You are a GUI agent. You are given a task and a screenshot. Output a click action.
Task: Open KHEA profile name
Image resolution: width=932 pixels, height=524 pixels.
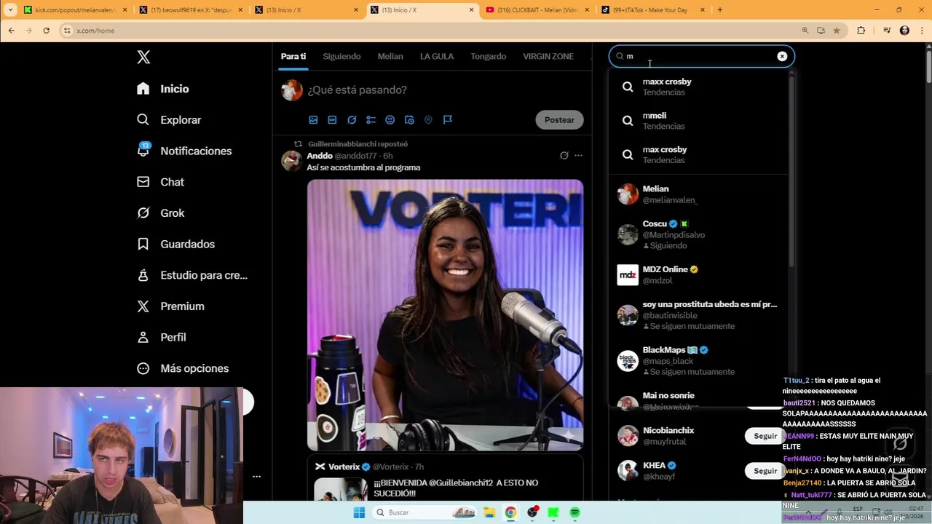point(654,466)
